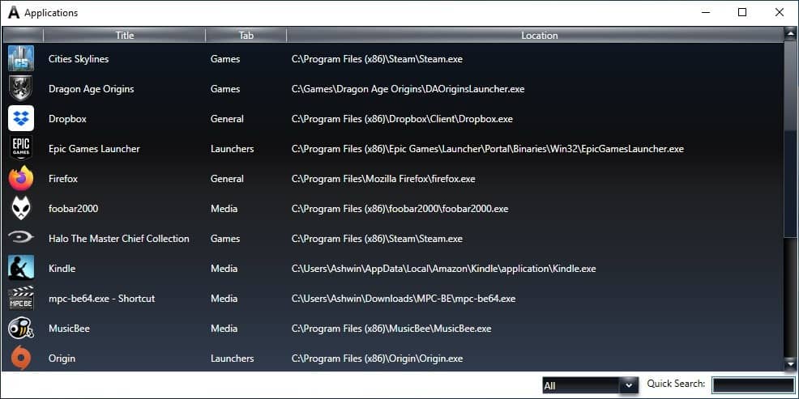The image size is (799, 399).
Task: Select mpc-be64.exe - Shortcut title
Action: pos(101,299)
